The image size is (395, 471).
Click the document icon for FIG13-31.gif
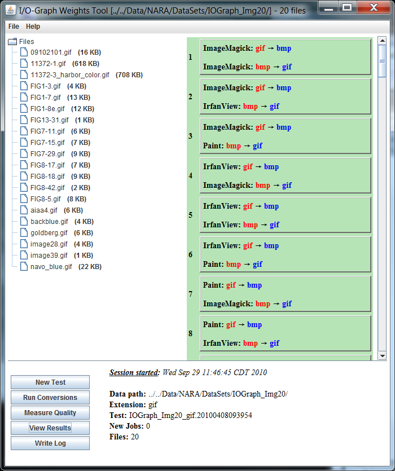click(x=24, y=120)
